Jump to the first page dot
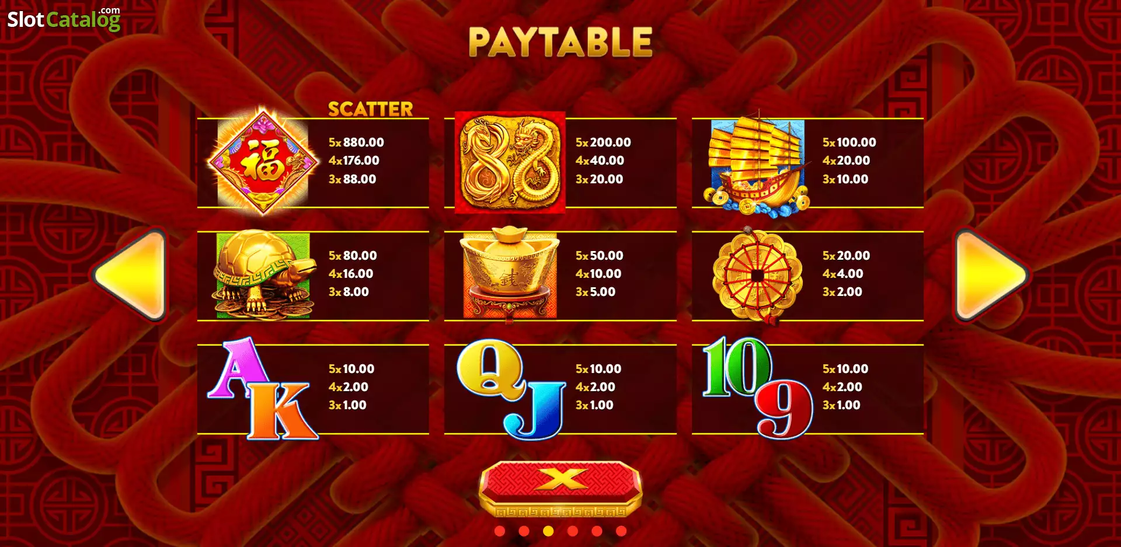The height and width of the screenshot is (547, 1121). [x=499, y=531]
